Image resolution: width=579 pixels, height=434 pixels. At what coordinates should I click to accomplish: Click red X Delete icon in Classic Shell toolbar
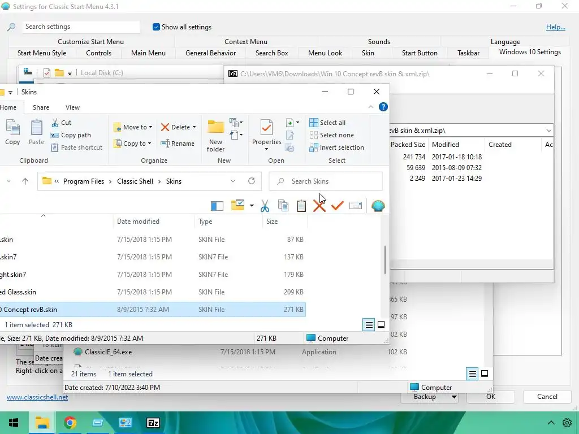(x=319, y=206)
